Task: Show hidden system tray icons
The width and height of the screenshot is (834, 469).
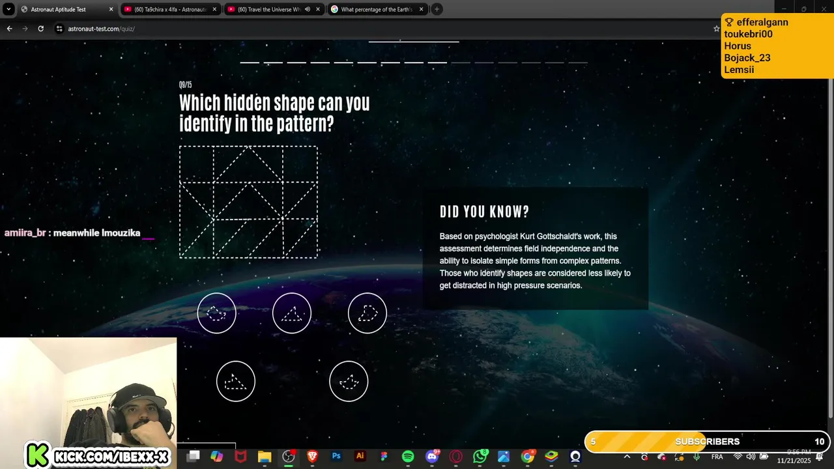Action: (627, 457)
